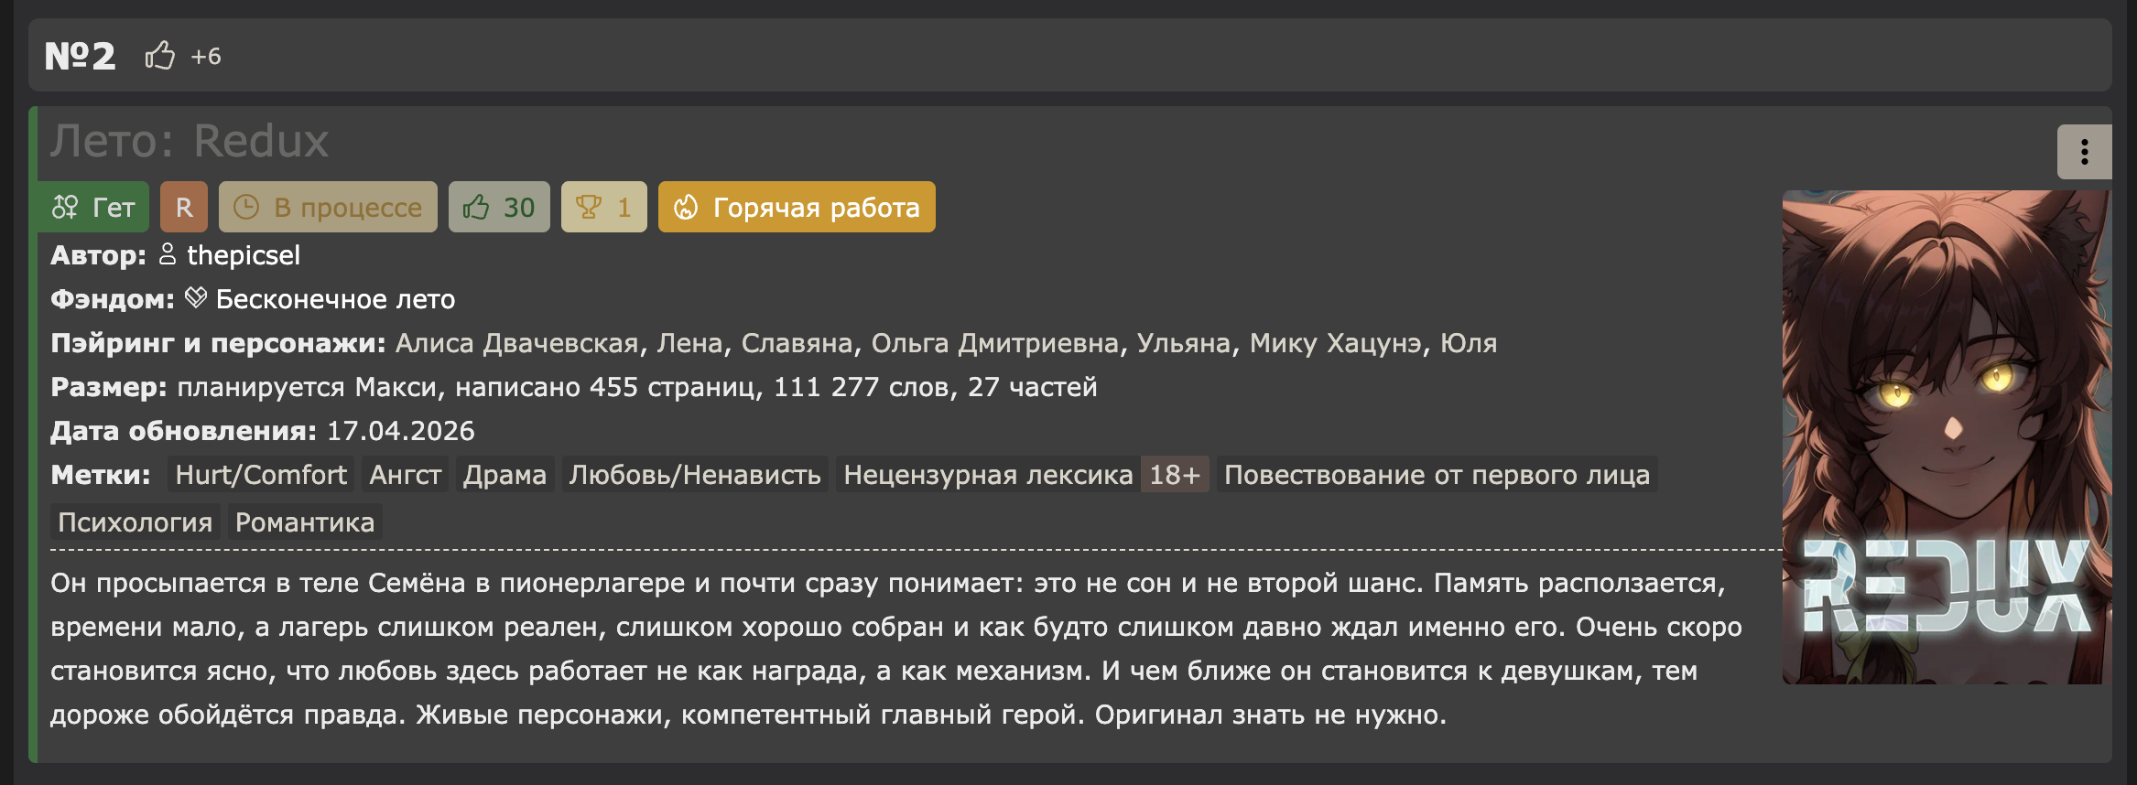Click the thumbs-up icon next to №2
Image resolution: width=2137 pixels, height=785 pixels.
pos(159,56)
